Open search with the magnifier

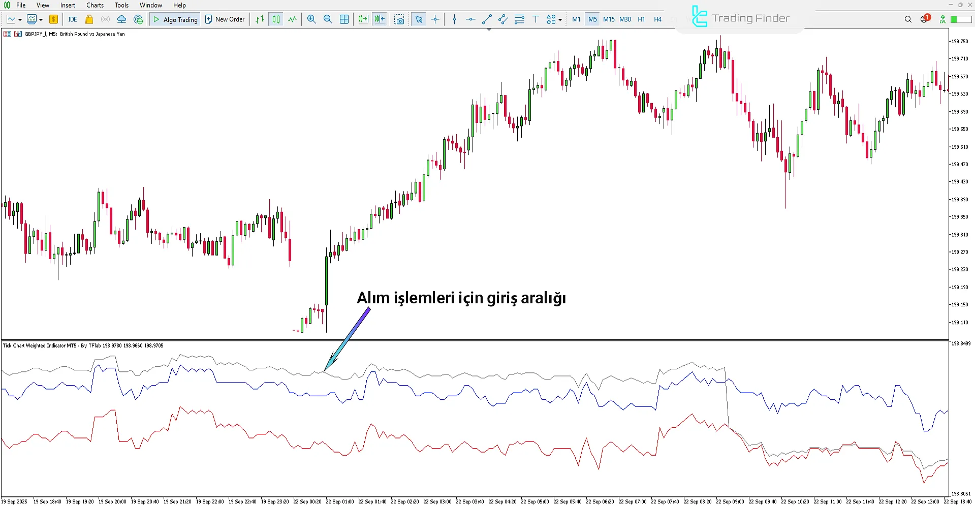[x=908, y=19]
